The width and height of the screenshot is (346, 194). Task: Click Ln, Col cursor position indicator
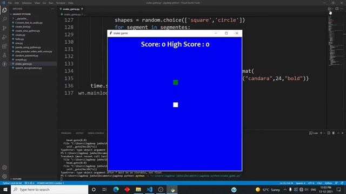[x=286, y=183]
